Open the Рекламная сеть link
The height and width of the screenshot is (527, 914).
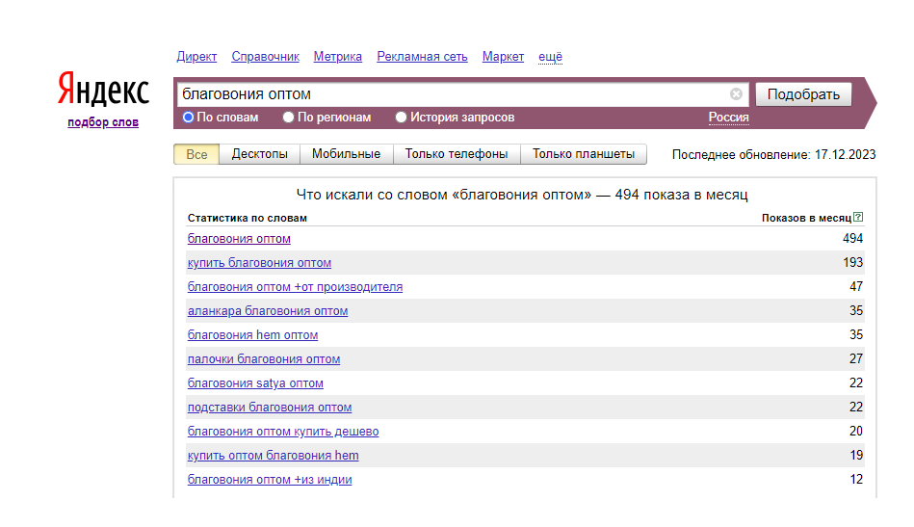[x=422, y=57]
